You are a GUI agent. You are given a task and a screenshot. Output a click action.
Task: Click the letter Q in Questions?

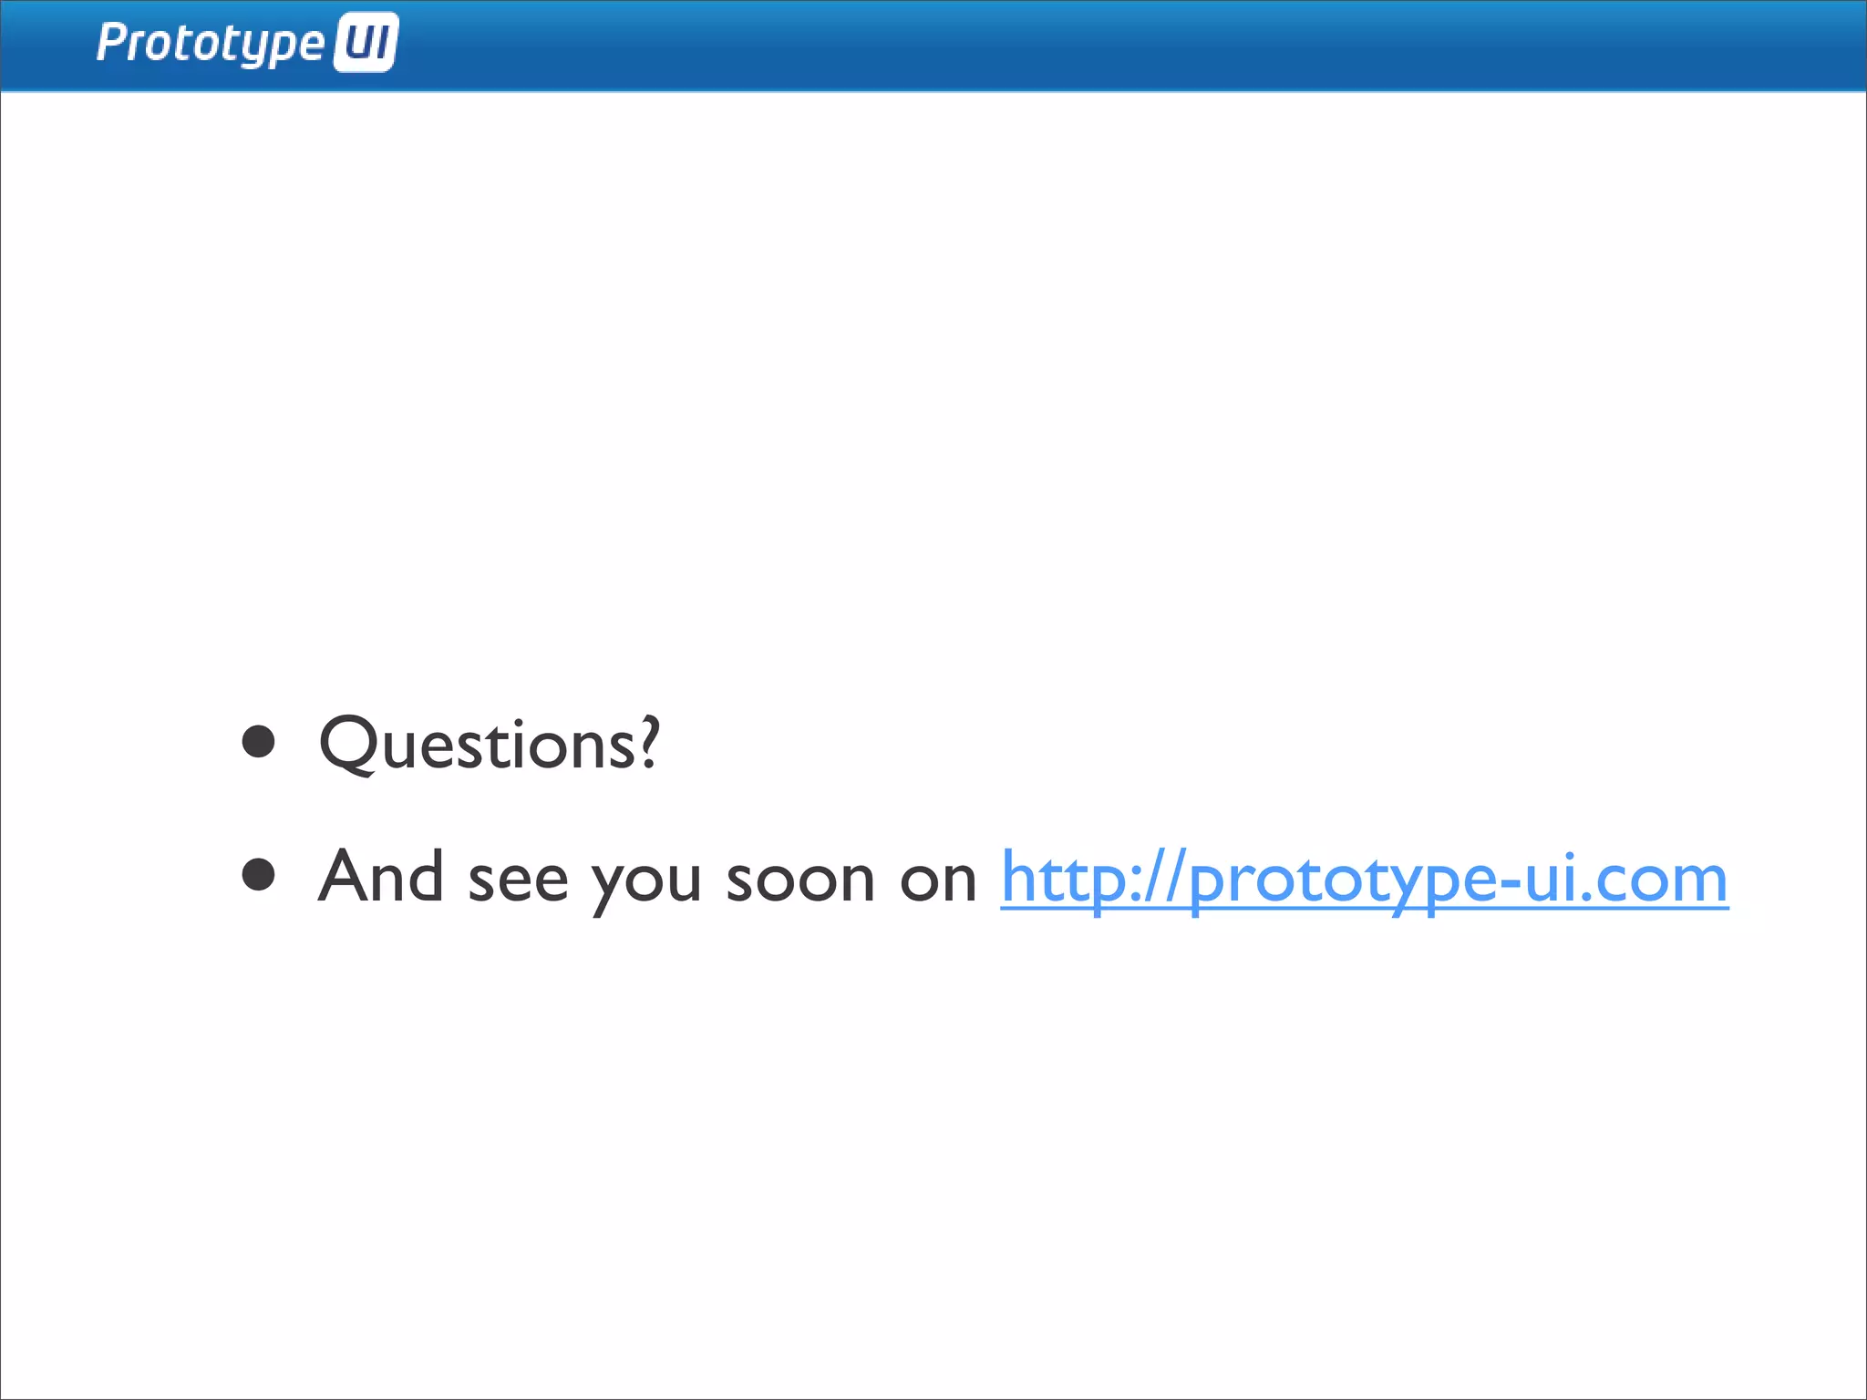click(347, 744)
